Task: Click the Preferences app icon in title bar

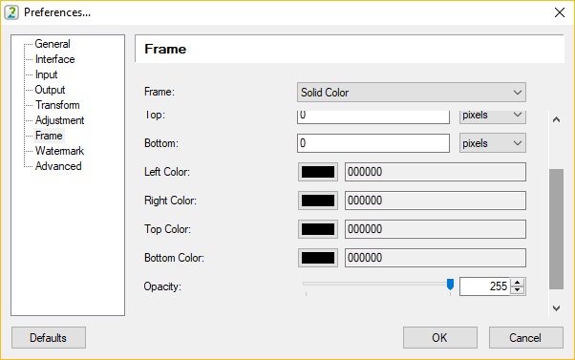Action: 11,12
